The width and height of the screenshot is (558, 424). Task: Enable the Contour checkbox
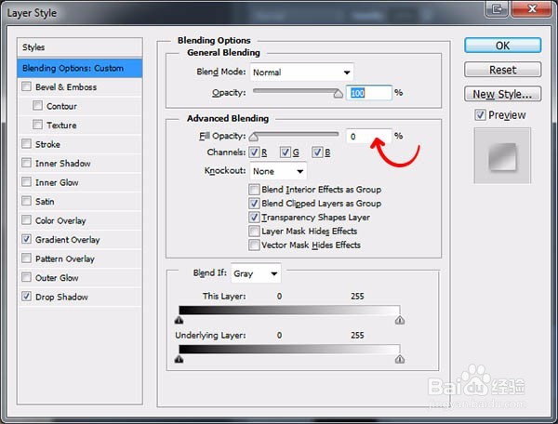(37, 106)
